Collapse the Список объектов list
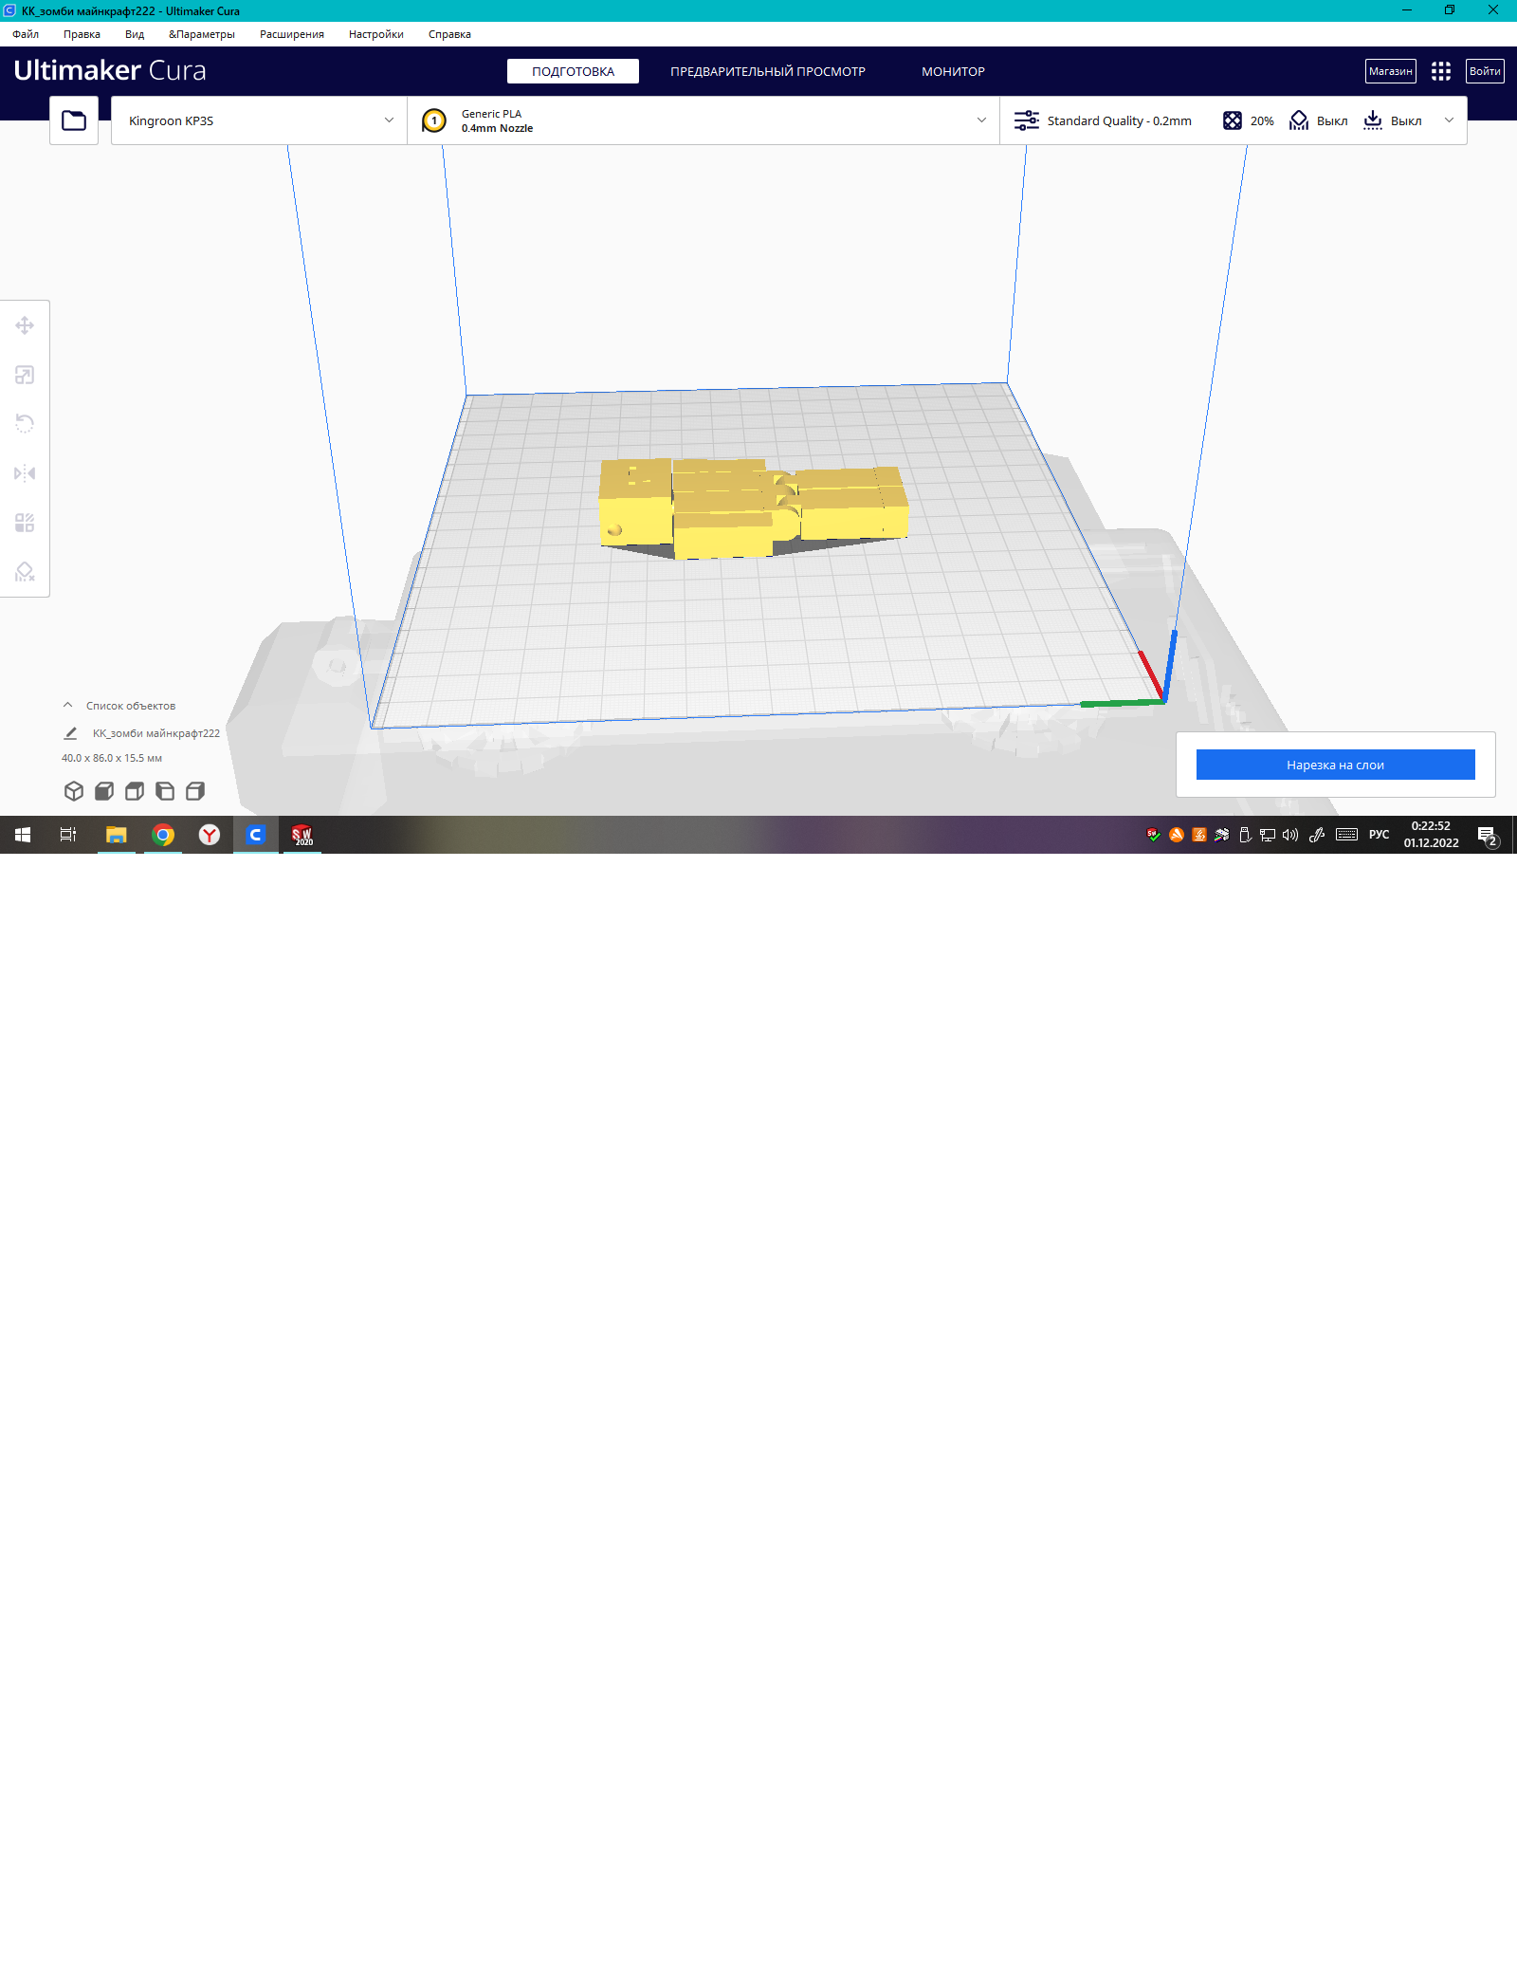Viewport: 1517px width, 1974px height. 67,705
